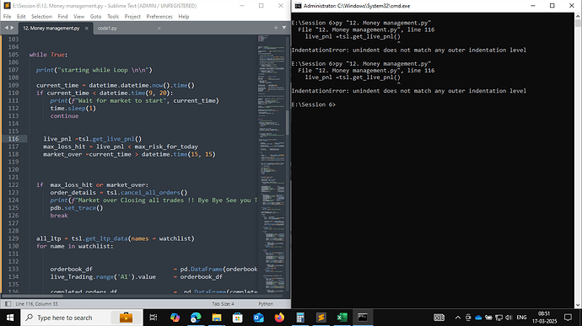Open the tab list dropdown arrow
Viewport: 582px width, 326px height.
tap(284, 28)
